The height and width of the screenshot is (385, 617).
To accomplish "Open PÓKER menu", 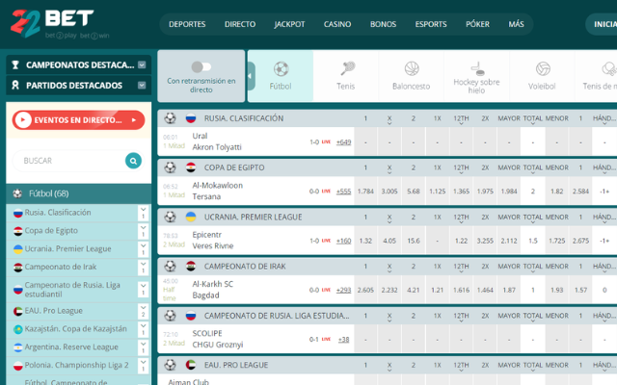I will coord(478,24).
